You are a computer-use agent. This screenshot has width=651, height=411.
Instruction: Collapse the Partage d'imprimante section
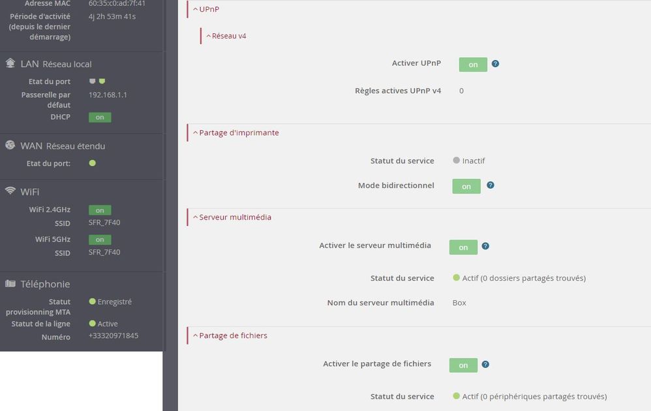pos(235,133)
